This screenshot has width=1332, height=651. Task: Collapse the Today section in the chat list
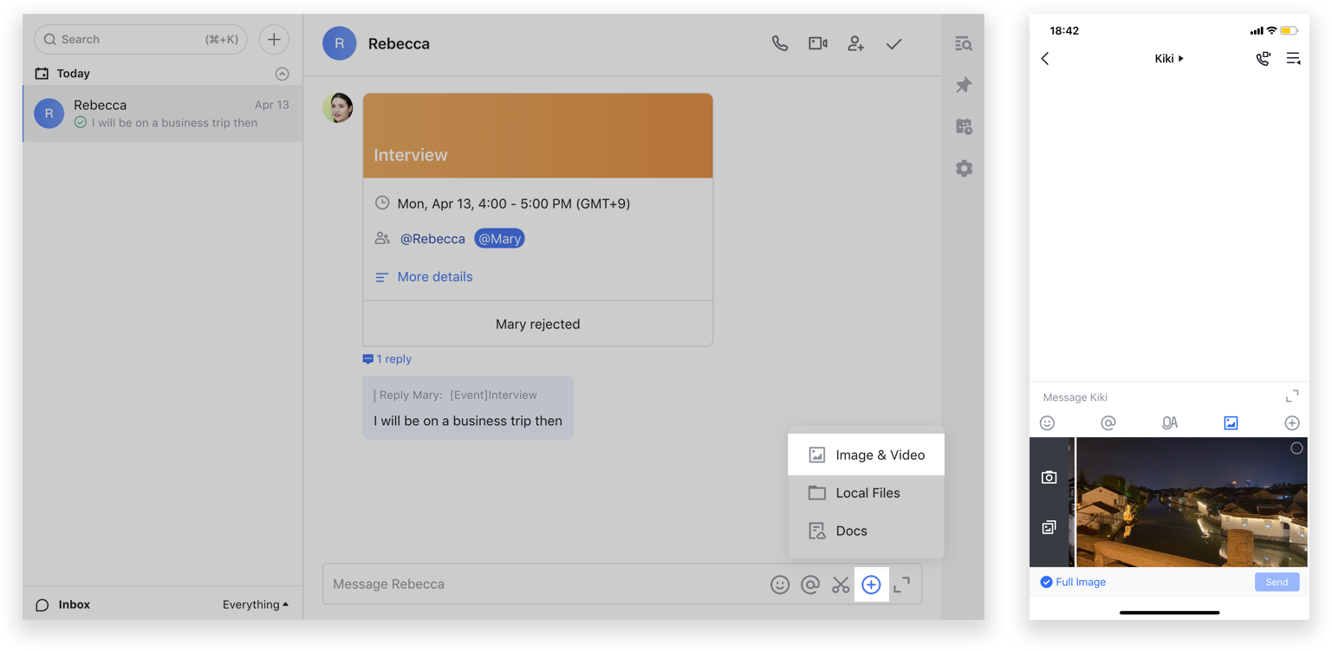click(x=282, y=74)
